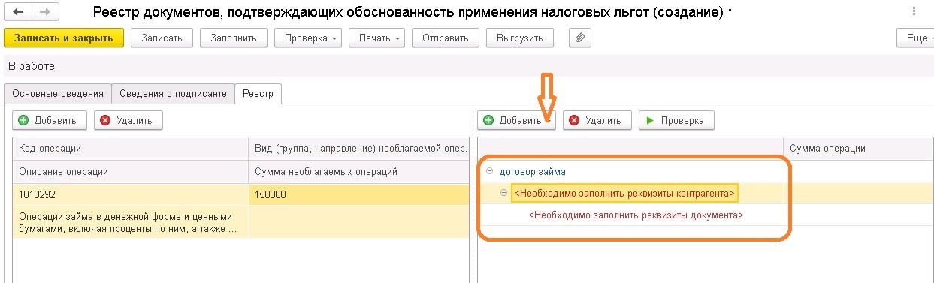Switch to Основные сведения tab
The width and height of the screenshot is (934, 283).
58,94
